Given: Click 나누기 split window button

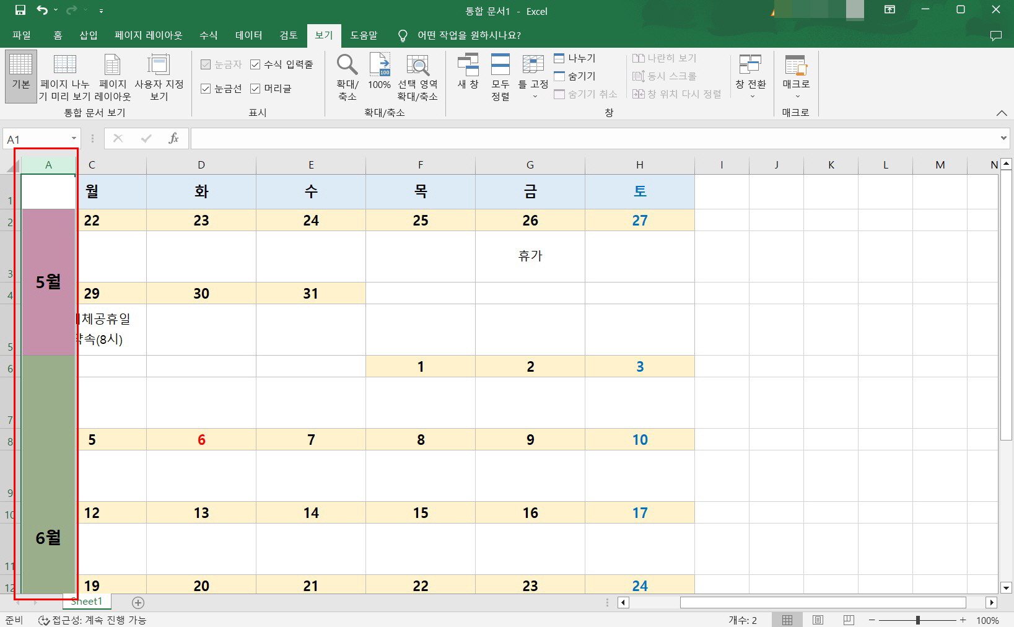Looking at the screenshot, I should coord(575,58).
